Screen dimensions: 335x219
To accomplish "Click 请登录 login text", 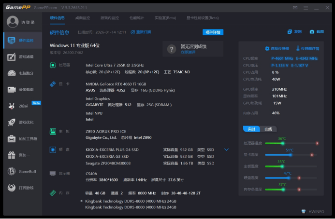I will [x=28, y=22].
